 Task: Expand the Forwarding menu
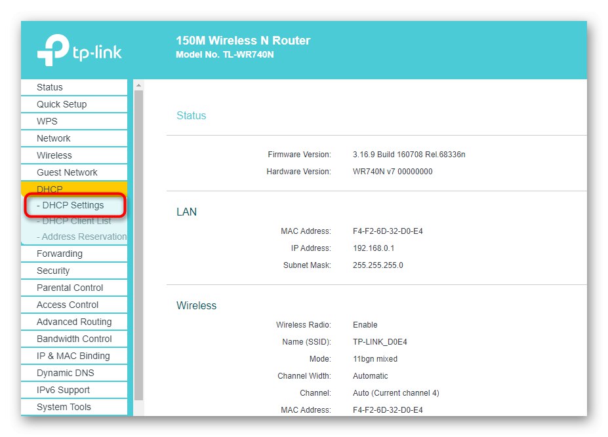pyautogui.click(x=74, y=254)
